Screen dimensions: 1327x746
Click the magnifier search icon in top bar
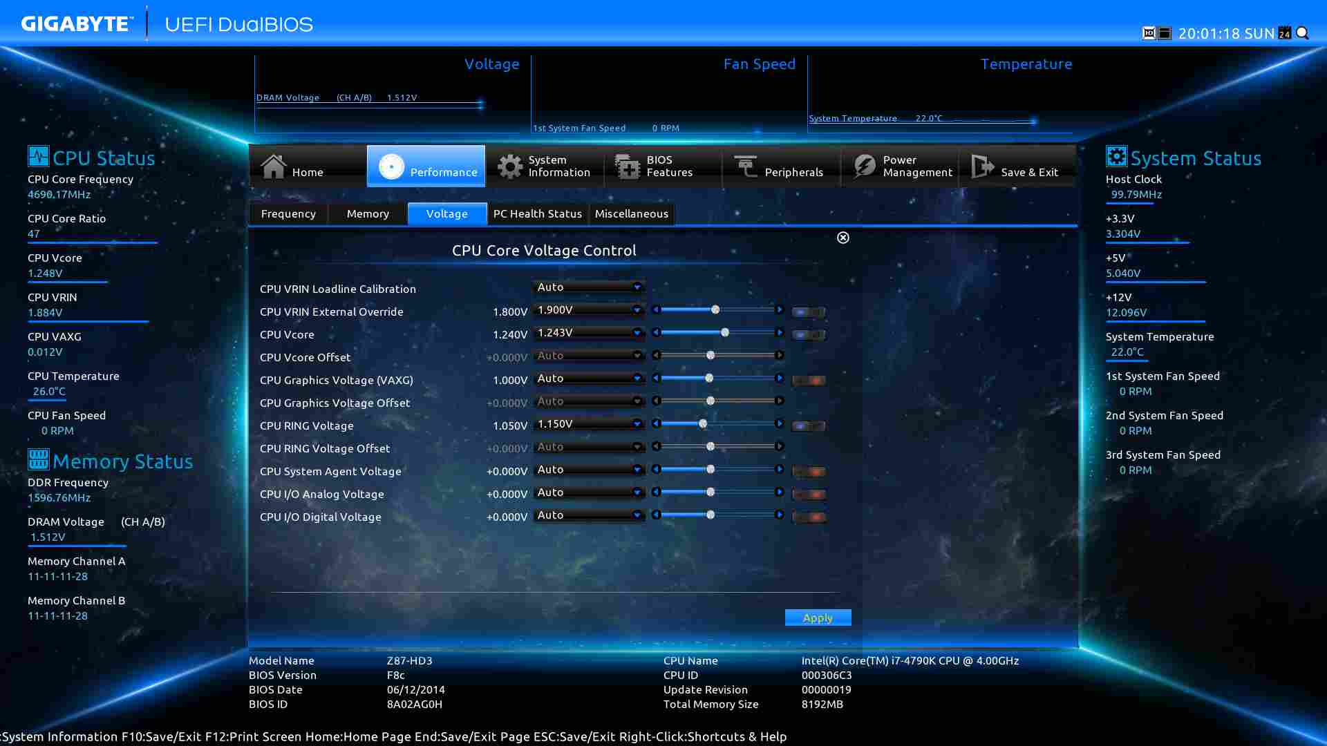tap(1303, 33)
